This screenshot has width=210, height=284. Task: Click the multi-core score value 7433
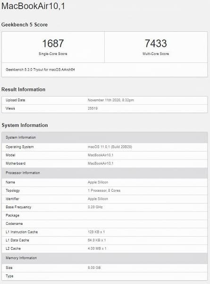click(x=156, y=44)
